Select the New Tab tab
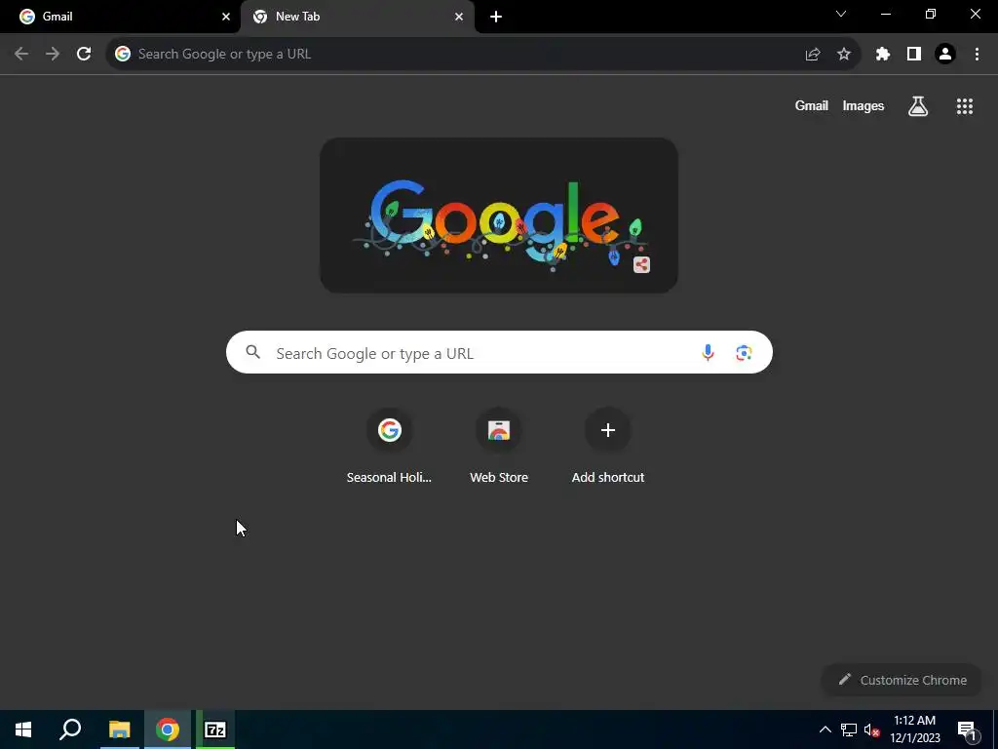998x749 pixels. (357, 17)
